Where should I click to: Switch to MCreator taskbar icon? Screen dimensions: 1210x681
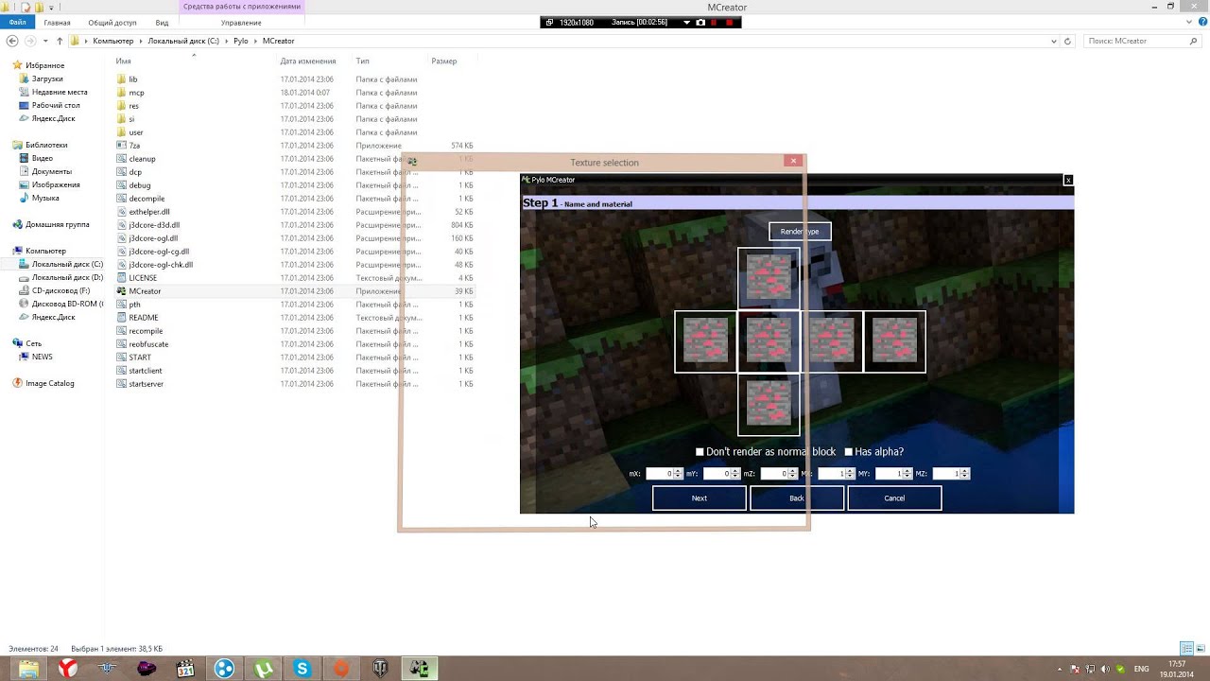pos(420,669)
